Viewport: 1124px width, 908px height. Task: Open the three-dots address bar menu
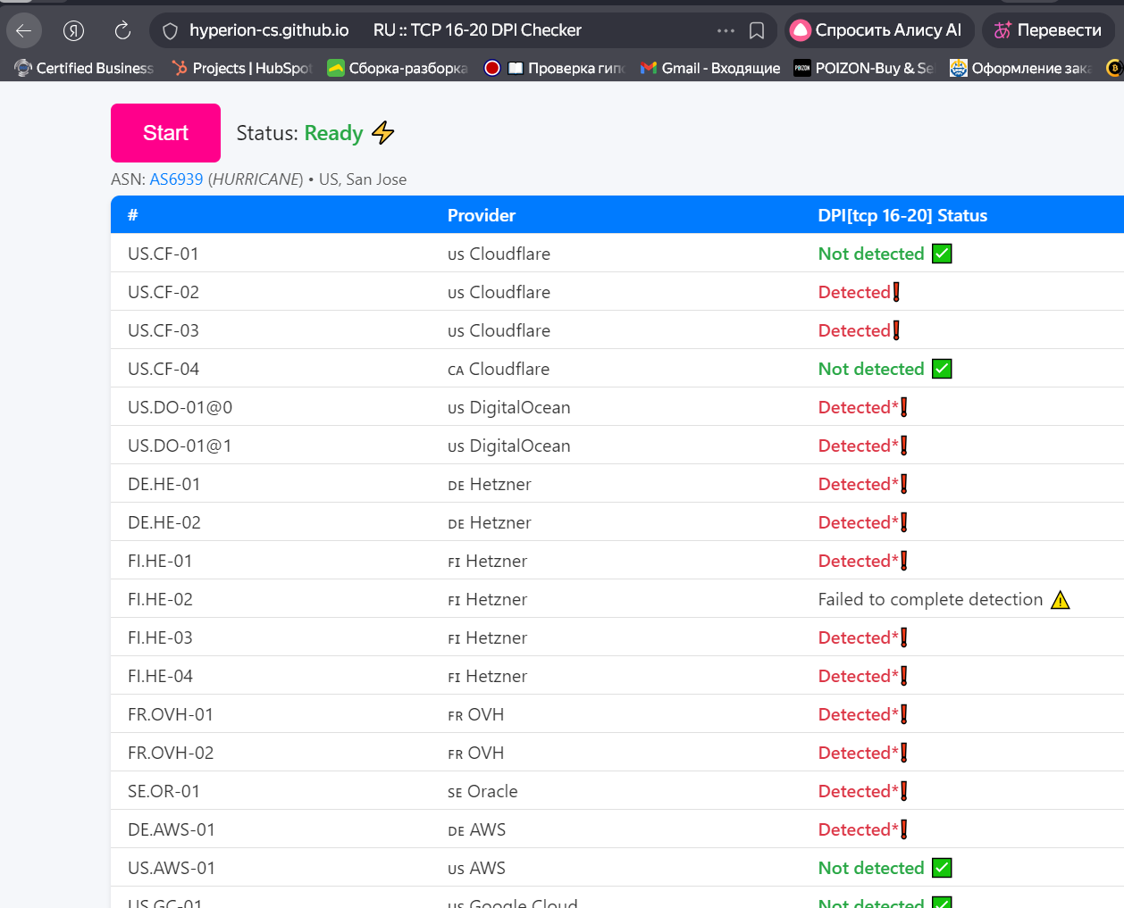726,31
